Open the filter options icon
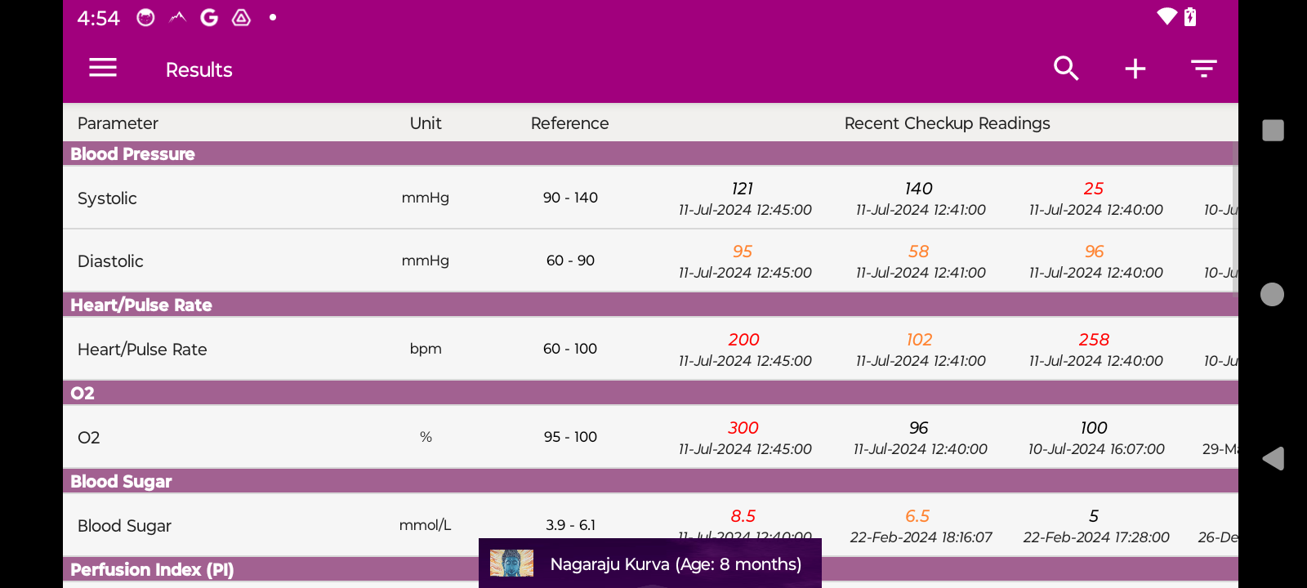 (x=1204, y=69)
